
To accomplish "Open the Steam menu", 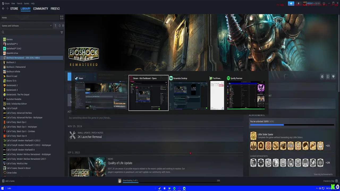I will 7,3.
